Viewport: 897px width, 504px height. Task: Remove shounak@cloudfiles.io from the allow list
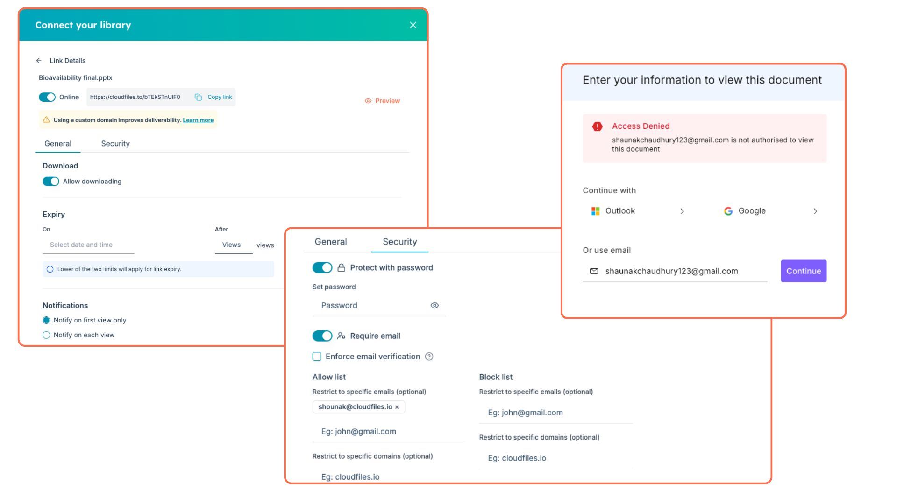click(397, 407)
